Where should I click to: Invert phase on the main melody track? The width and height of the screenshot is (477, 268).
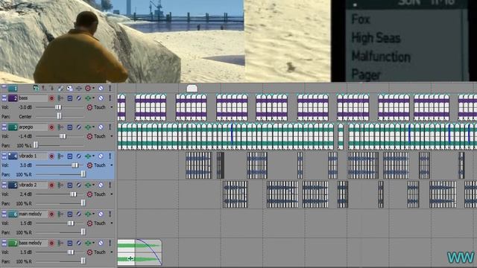(78, 214)
